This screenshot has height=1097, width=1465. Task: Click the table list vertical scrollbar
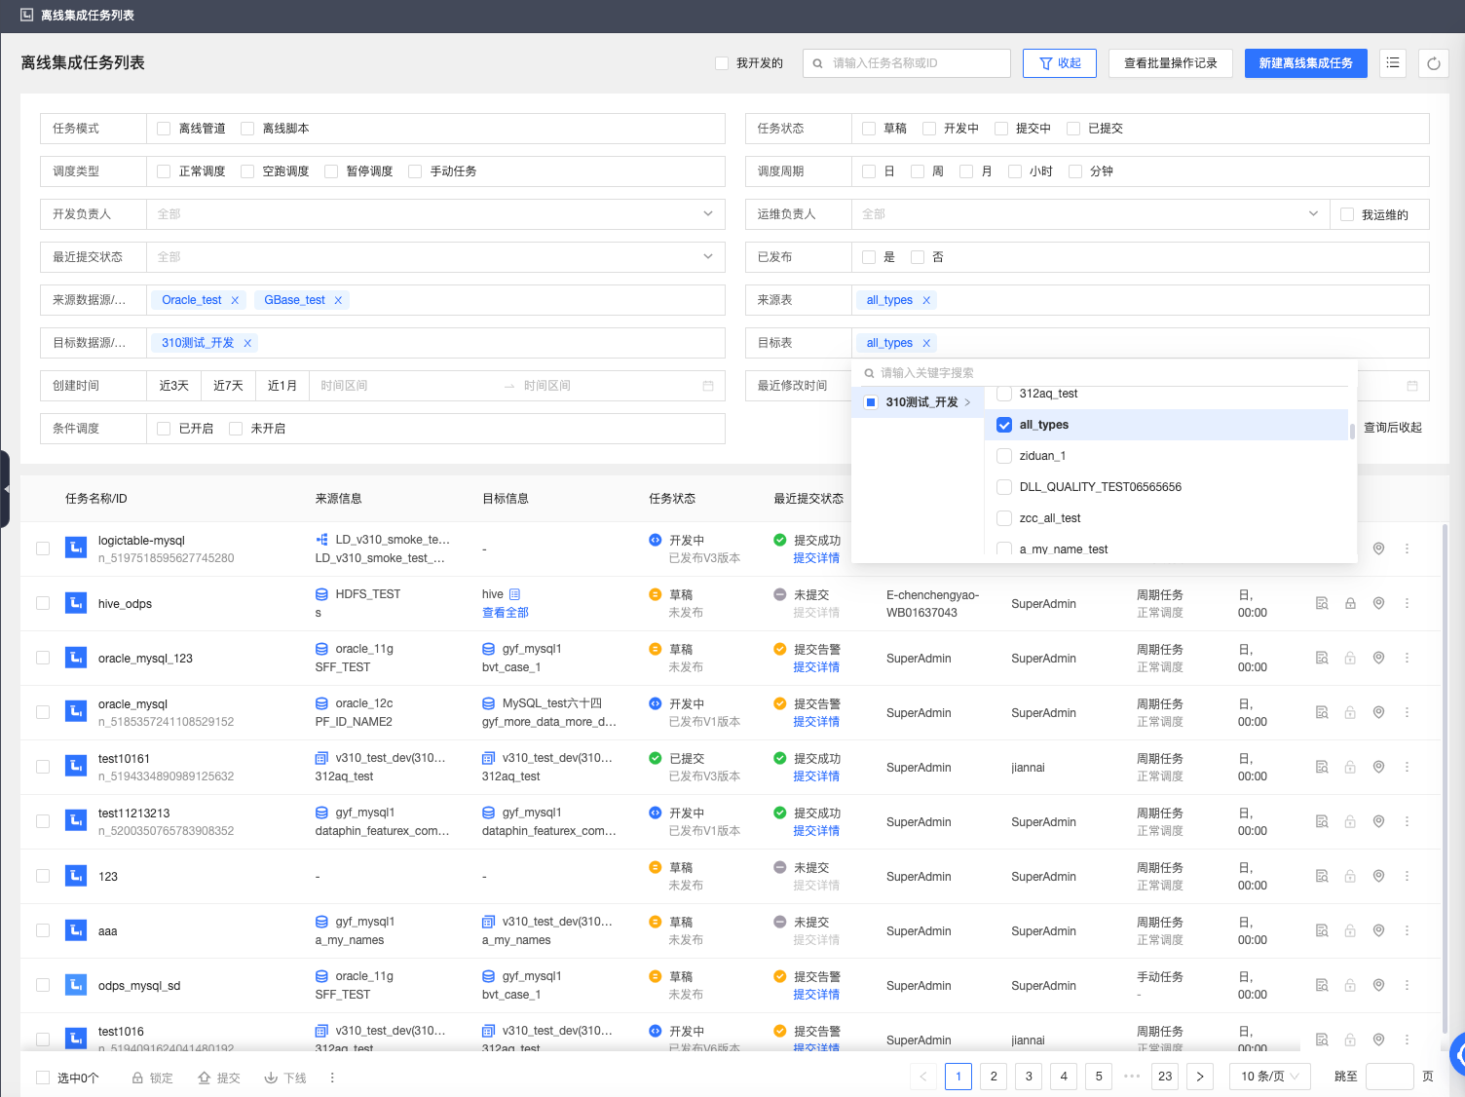click(x=1445, y=779)
